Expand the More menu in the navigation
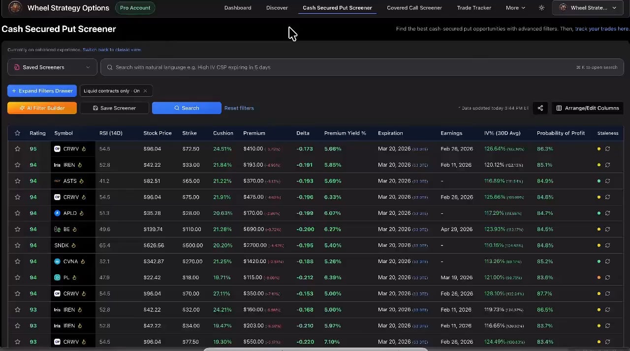This screenshot has width=630, height=351. point(515,8)
